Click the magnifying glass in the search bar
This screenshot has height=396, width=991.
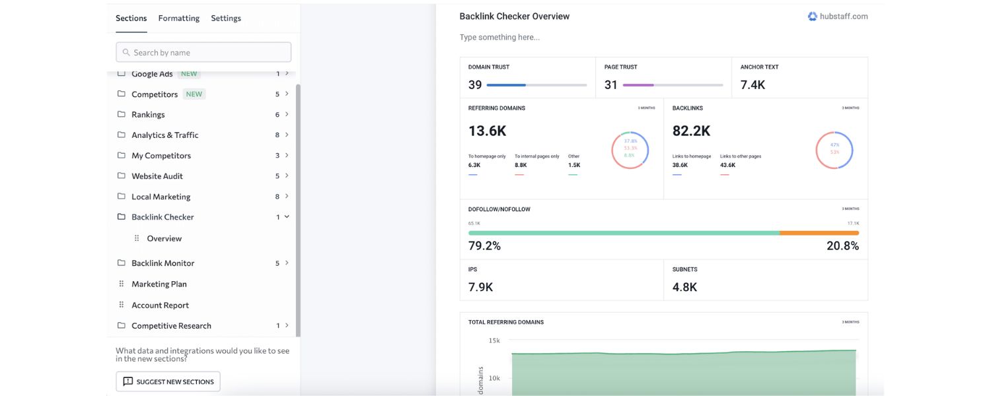point(126,51)
